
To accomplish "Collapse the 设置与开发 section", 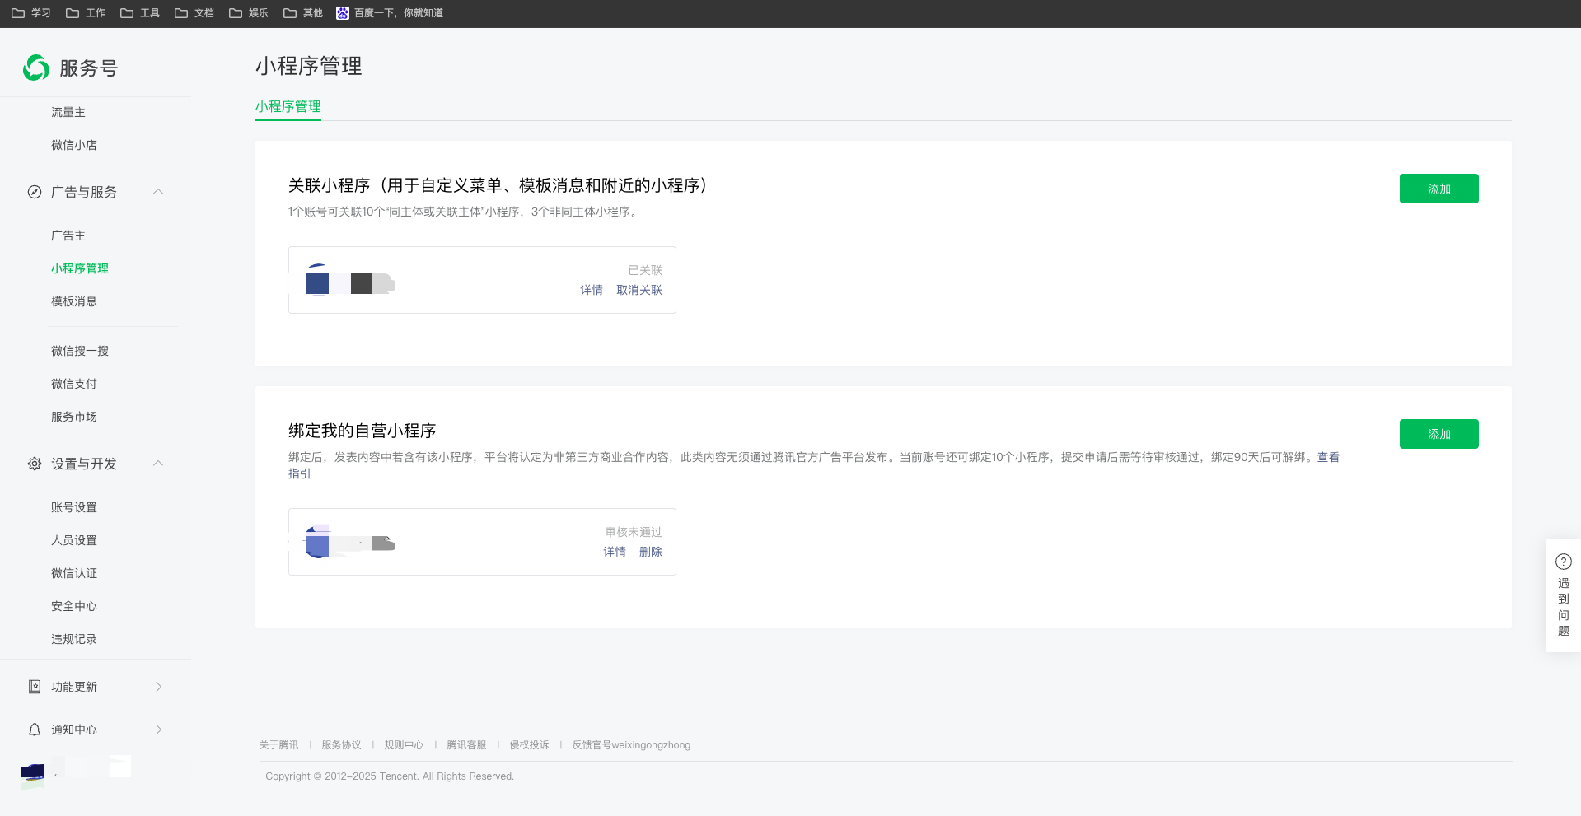I will (x=158, y=464).
